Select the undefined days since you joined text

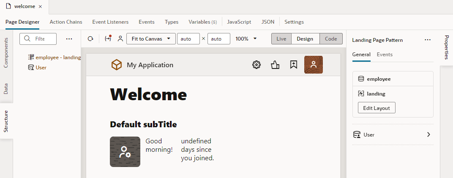[197, 150]
